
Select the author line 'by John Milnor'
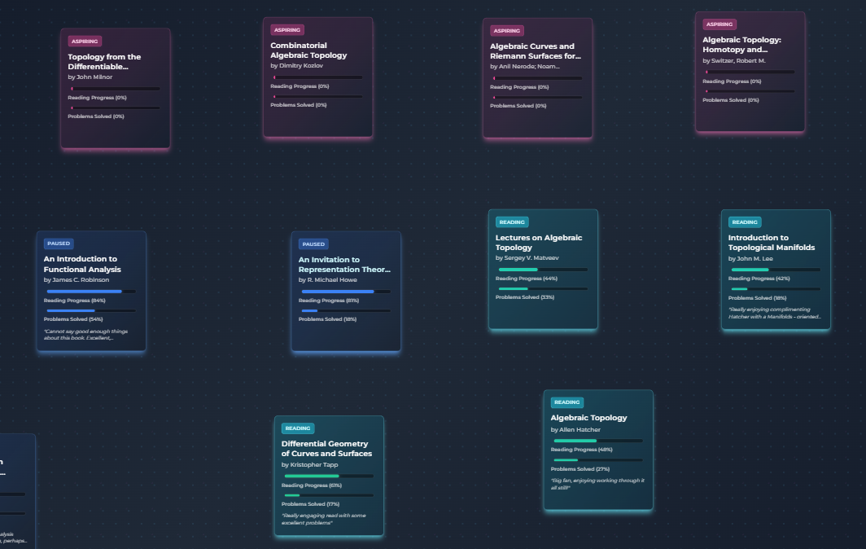click(90, 77)
